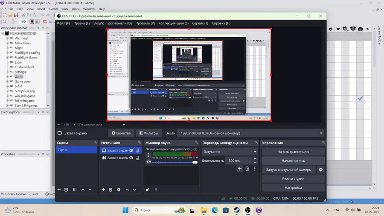This screenshot has height=216, width=384.
Task: Zoom in preview with plus icon
Action: (x=74, y=125)
